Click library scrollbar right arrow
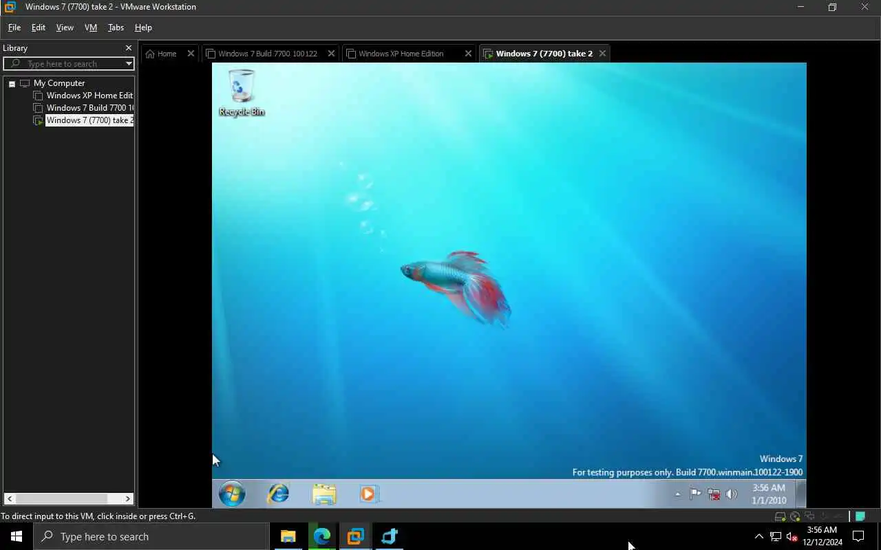This screenshot has width=881, height=550. [x=127, y=498]
